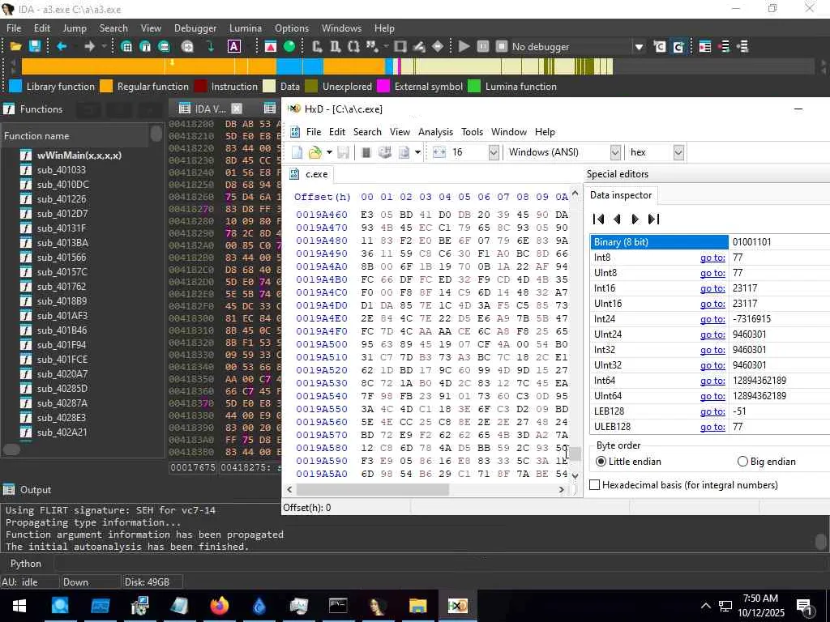This screenshot has width=830, height=622.
Task: Open HxD Analysis menu
Action: tap(435, 132)
